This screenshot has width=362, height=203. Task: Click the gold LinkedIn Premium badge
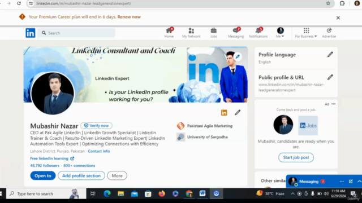point(224,113)
